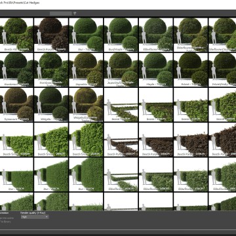Select the Box 200CM hedge thumbnail

click(51, 174)
